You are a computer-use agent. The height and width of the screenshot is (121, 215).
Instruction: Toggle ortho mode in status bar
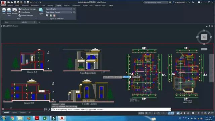click(x=155, y=113)
